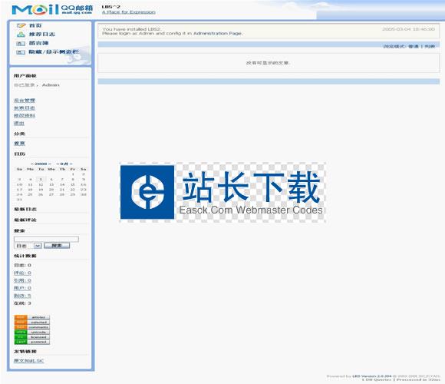Click the 推荐日志 recommended logs icon
Viewport: 445px width, 384px height.
(21, 35)
